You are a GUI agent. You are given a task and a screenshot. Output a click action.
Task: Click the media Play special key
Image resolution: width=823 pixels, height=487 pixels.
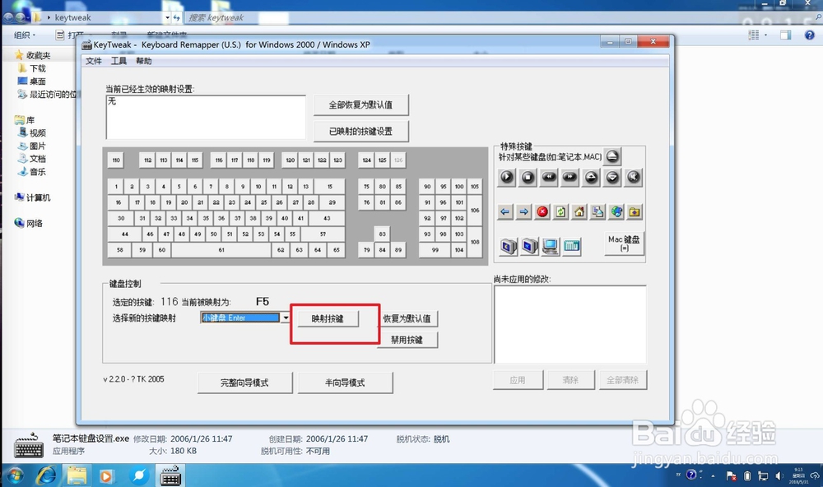tap(506, 178)
